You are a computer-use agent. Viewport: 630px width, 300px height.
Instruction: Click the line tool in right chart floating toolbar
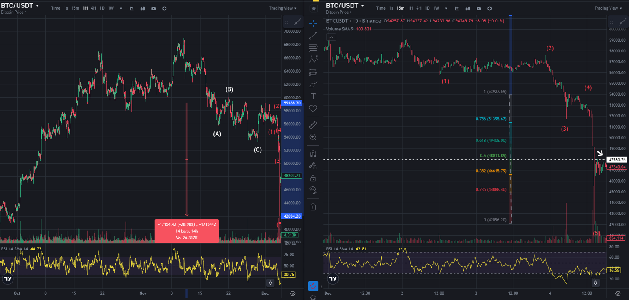pos(622,22)
